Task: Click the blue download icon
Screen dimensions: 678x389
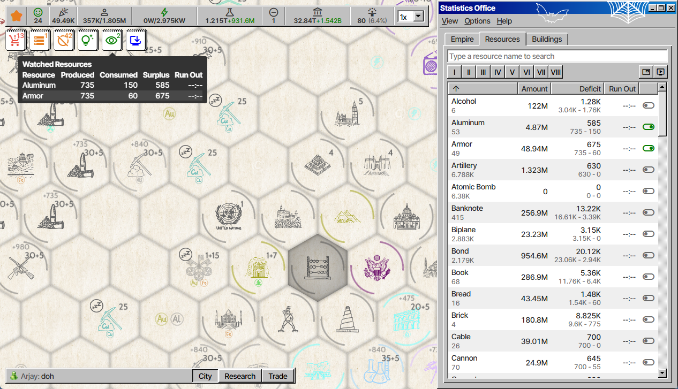Action: point(136,40)
